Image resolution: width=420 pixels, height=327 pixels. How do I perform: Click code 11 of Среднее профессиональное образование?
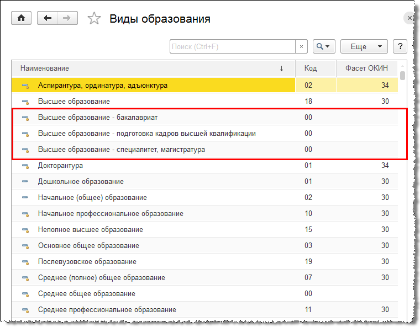click(x=308, y=309)
